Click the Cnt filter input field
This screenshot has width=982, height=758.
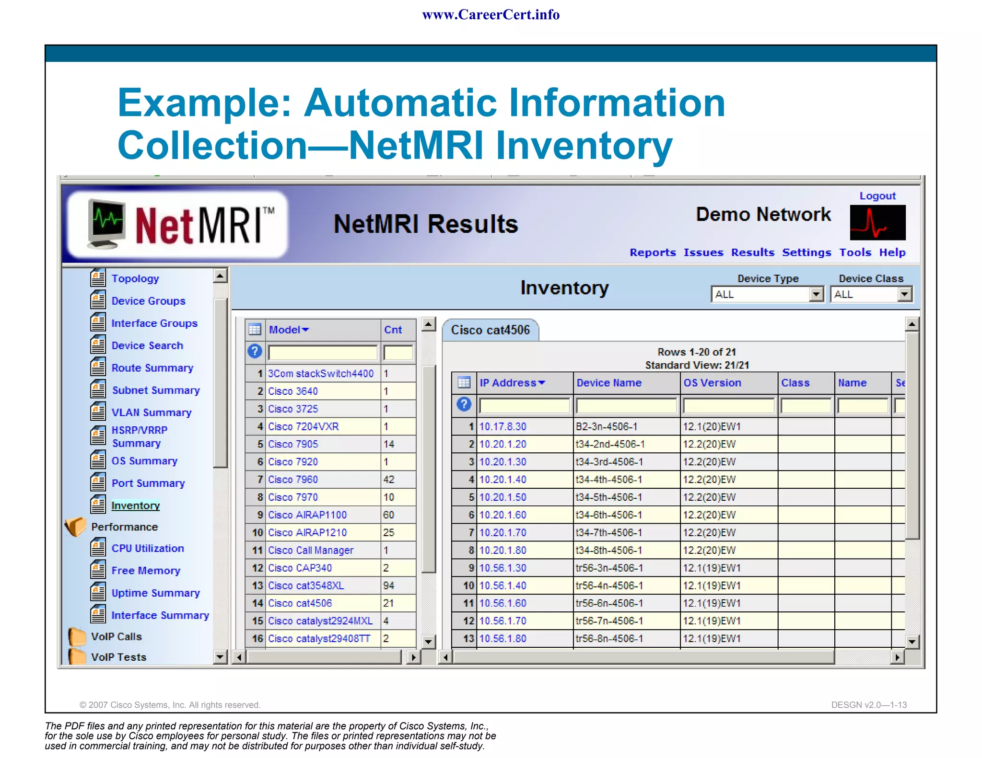pos(398,352)
